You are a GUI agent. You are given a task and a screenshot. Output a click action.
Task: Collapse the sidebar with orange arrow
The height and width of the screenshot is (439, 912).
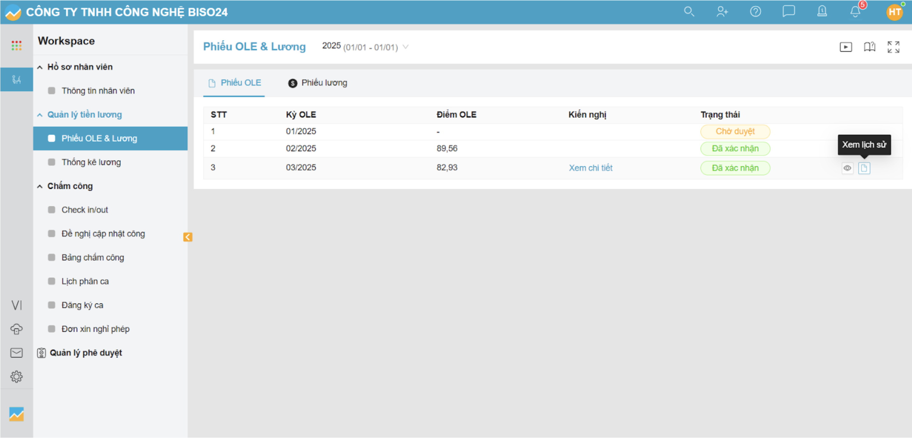(188, 237)
